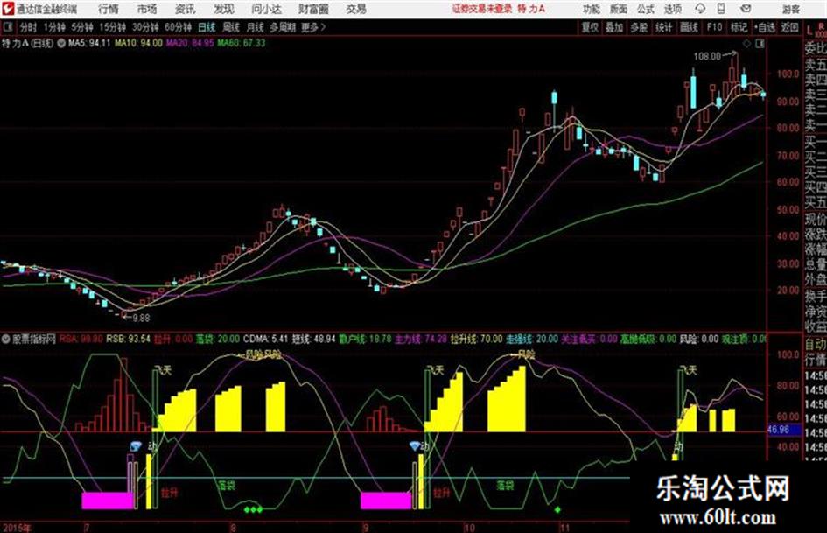Open the 资讯 menu
This screenshot has height=533, width=827.
186,9
